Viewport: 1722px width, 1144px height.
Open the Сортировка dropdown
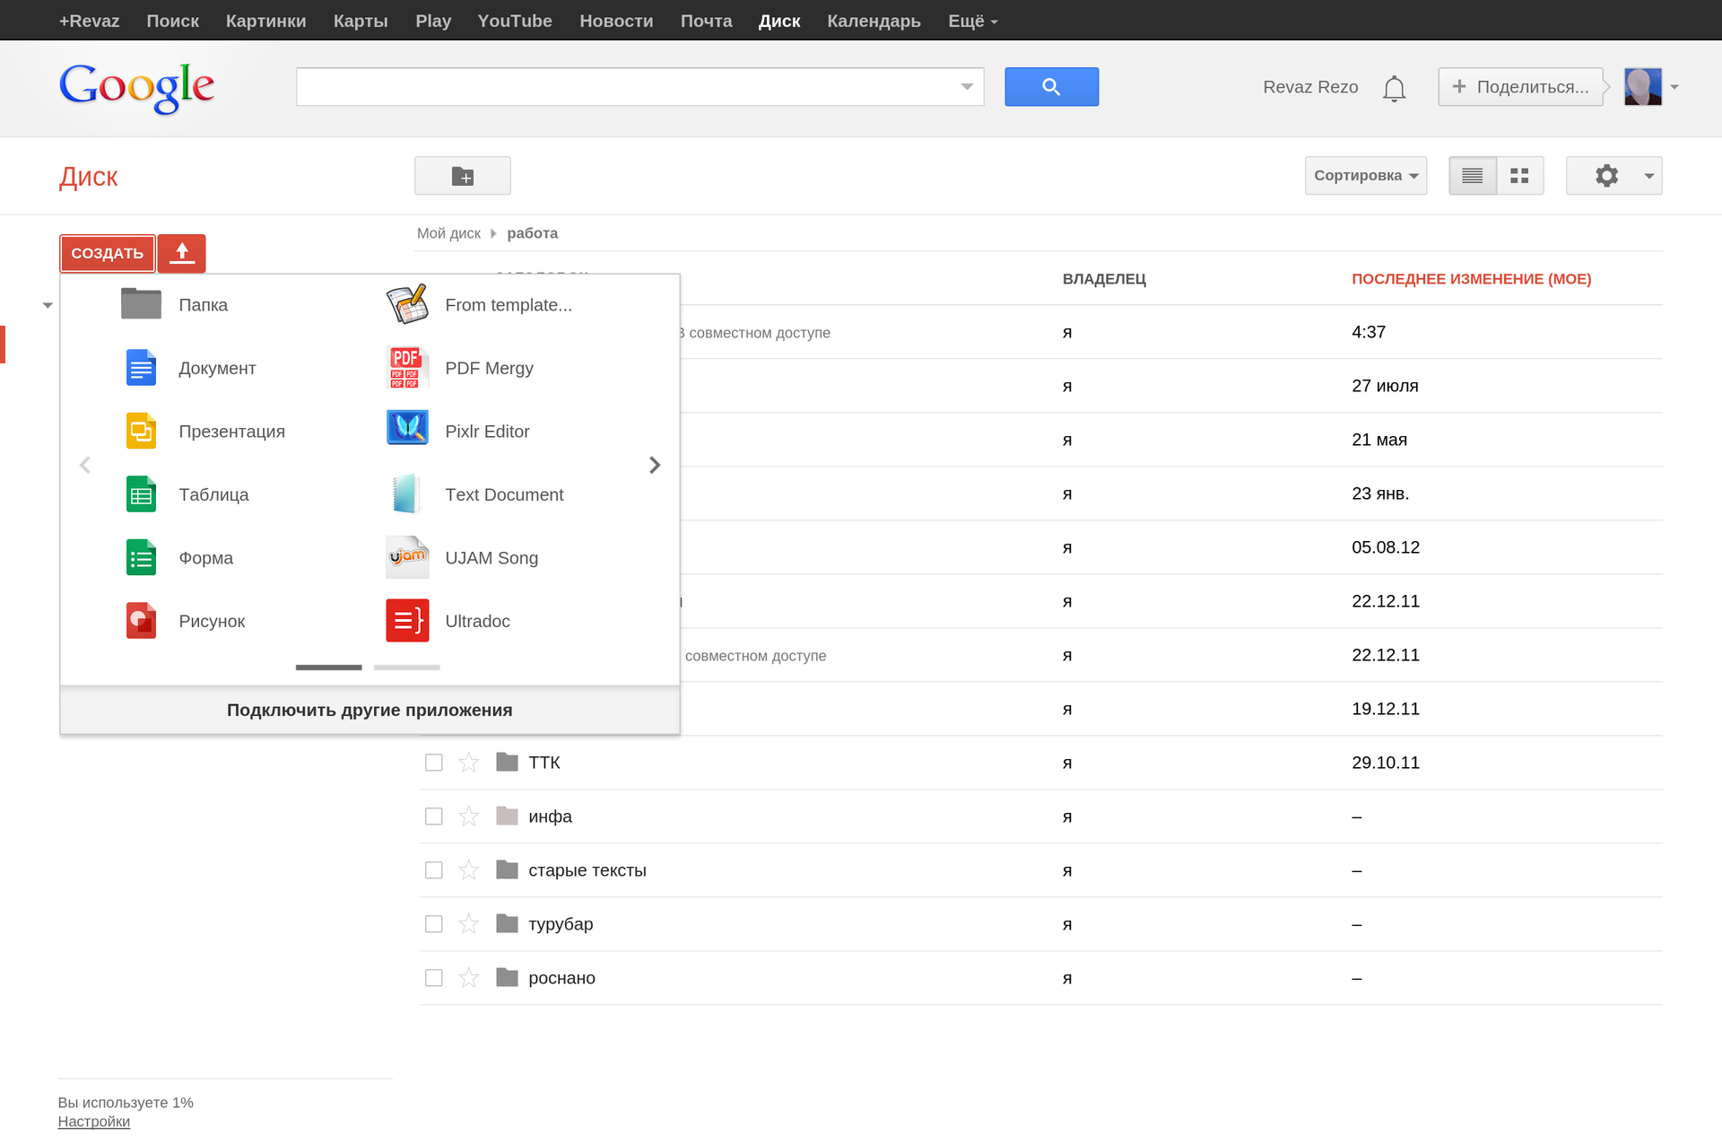click(x=1365, y=176)
